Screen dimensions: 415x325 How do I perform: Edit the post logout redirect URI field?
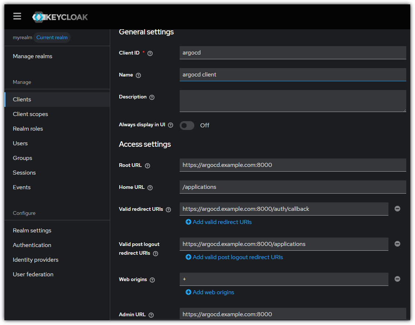coord(284,244)
